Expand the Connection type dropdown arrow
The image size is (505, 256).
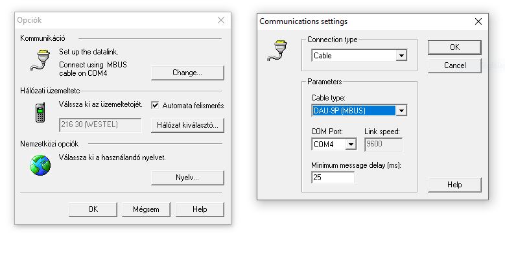point(401,55)
